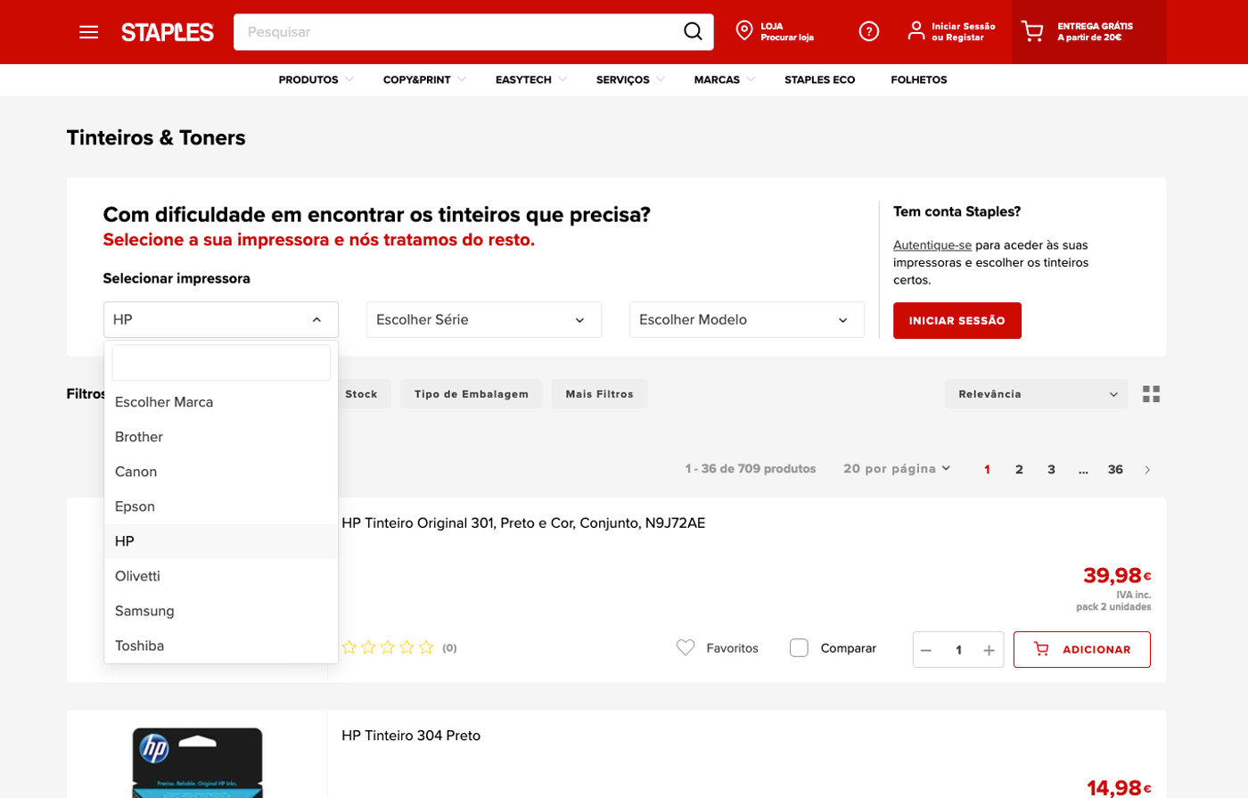This screenshot has width=1248, height=798.
Task: Click the Favoritos label
Action: [x=733, y=648]
